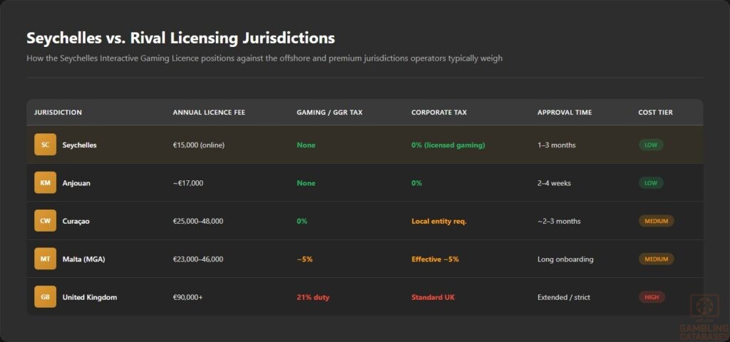The width and height of the screenshot is (730, 342).
Task: Select the HIGH cost tier badge for United Kingdom
Action: [x=652, y=297]
